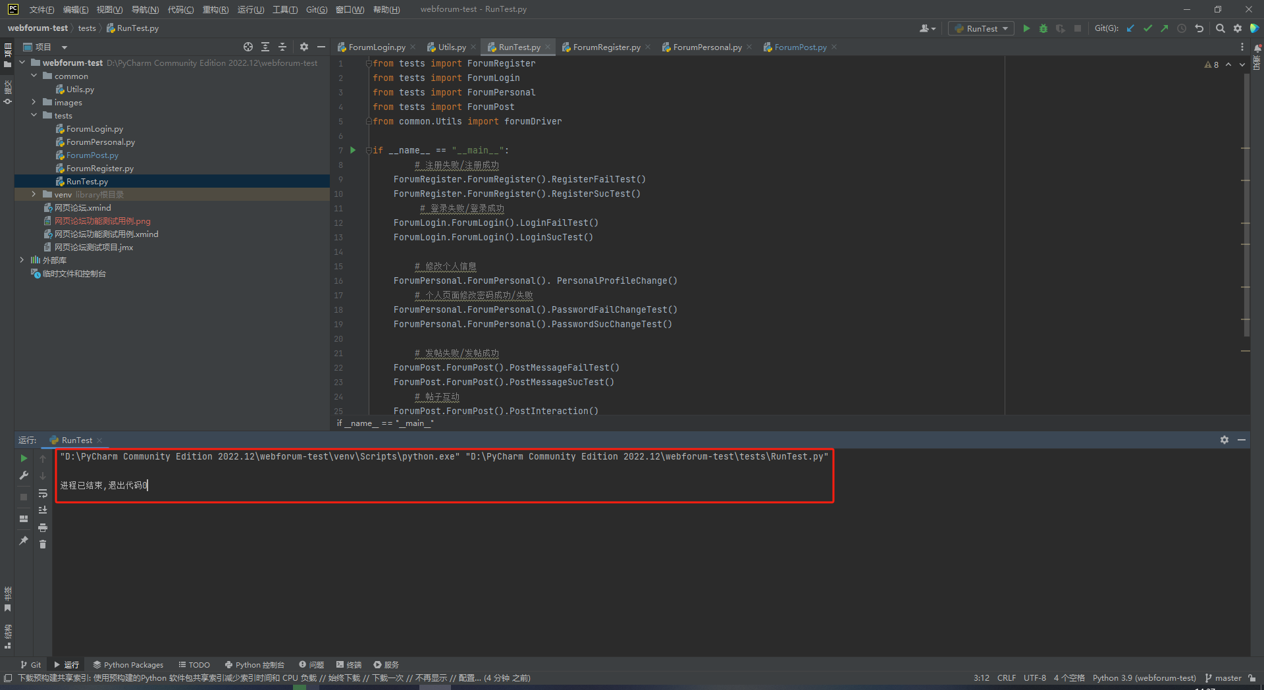
Task: Open RunTest run configuration dropdown
Action: coord(981,28)
